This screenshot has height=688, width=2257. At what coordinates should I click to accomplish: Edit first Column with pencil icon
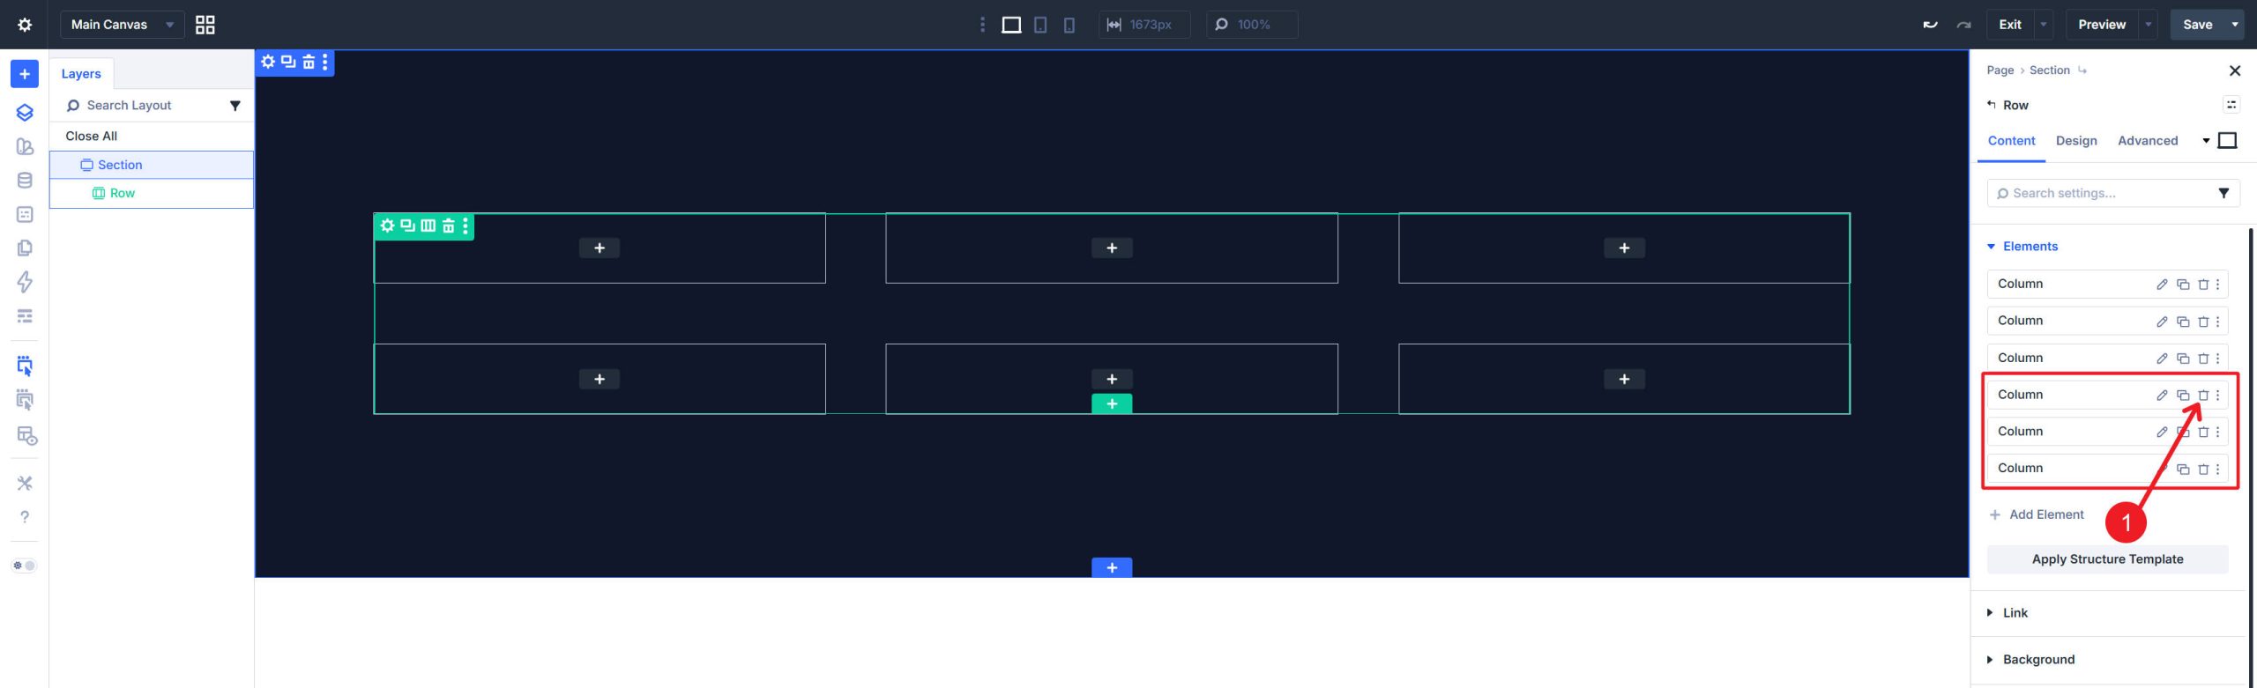click(x=2162, y=285)
